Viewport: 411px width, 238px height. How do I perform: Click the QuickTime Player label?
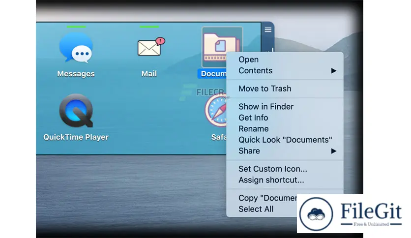[76, 137]
